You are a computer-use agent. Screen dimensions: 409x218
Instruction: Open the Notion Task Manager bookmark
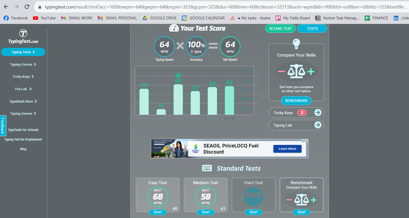tap(337, 18)
